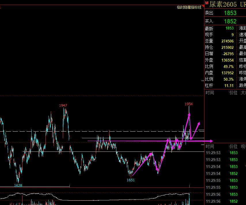246x205 pixels.
Task: Select the 现手 value 9
Action: click(x=232, y=35)
